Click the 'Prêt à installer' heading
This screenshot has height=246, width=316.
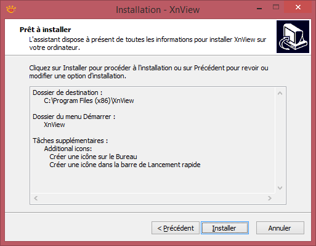click(46, 30)
